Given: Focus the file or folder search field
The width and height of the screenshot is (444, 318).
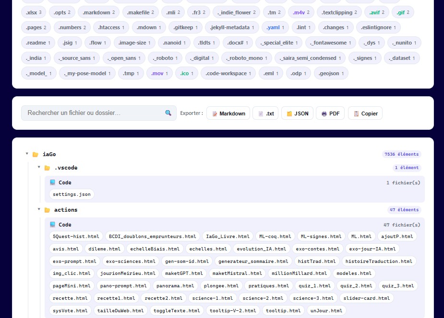Looking at the screenshot, I should pos(99,113).
